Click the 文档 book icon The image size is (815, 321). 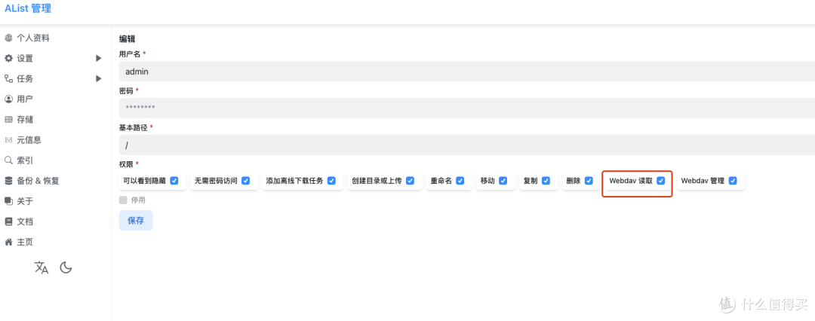click(x=8, y=222)
